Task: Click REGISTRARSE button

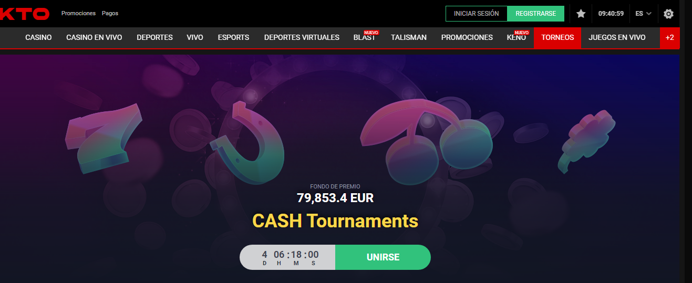Action: (535, 14)
